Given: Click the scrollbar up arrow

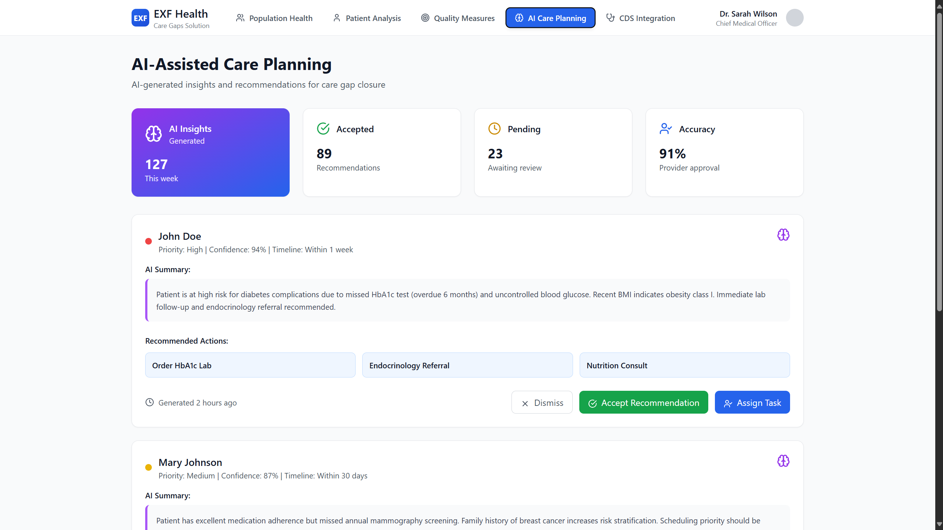Looking at the screenshot, I should [x=939, y=6].
